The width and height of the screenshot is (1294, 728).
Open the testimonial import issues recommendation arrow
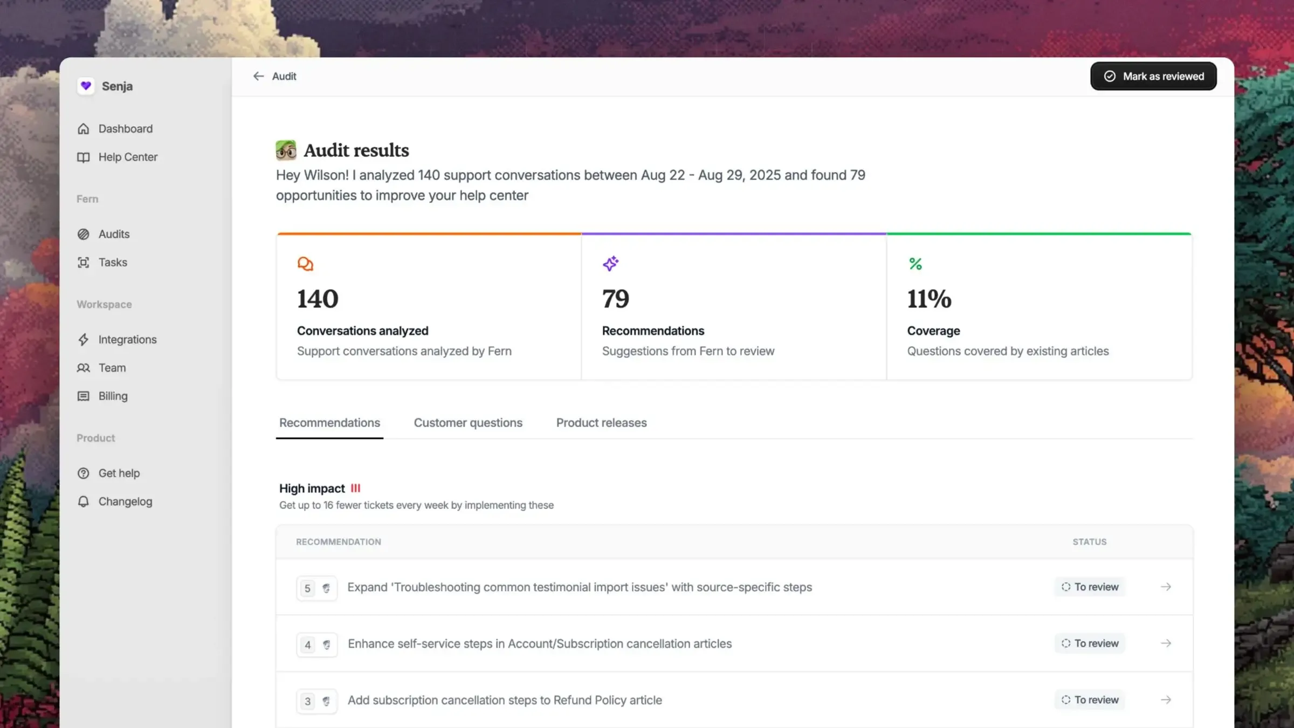click(x=1166, y=587)
